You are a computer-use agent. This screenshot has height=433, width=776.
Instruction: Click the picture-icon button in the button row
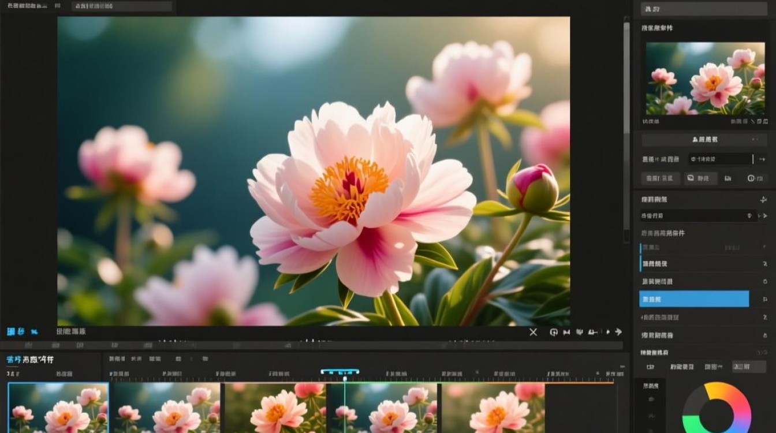pos(700,178)
